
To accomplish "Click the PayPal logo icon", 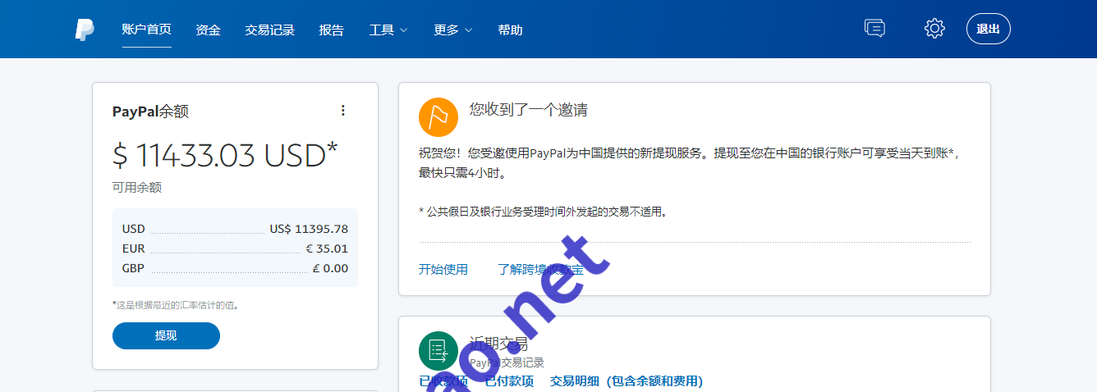I will (85, 30).
